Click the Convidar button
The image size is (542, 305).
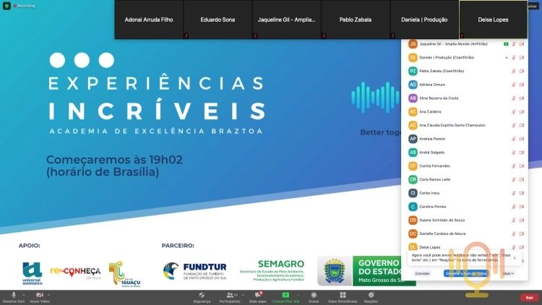pyautogui.click(x=423, y=273)
